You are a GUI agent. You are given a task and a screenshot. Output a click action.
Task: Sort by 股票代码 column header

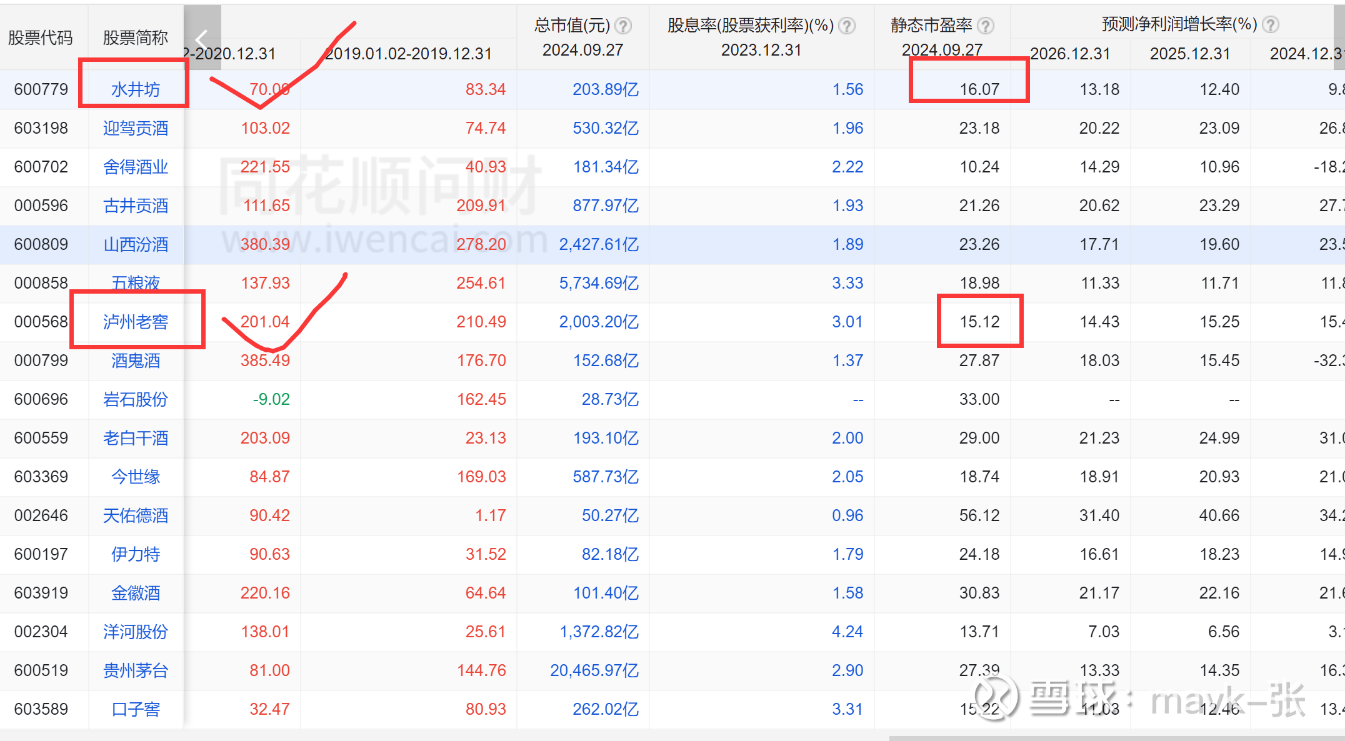(41, 37)
